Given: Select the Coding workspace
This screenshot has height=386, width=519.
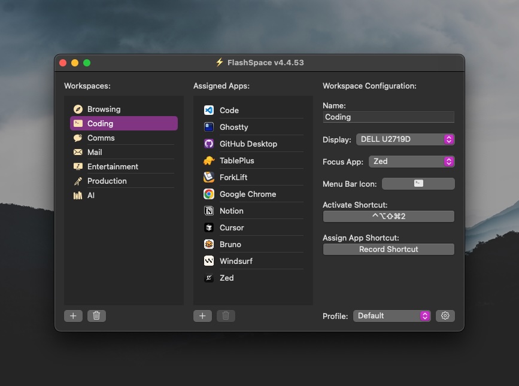Looking at the screenshot, I should (124, 123).
